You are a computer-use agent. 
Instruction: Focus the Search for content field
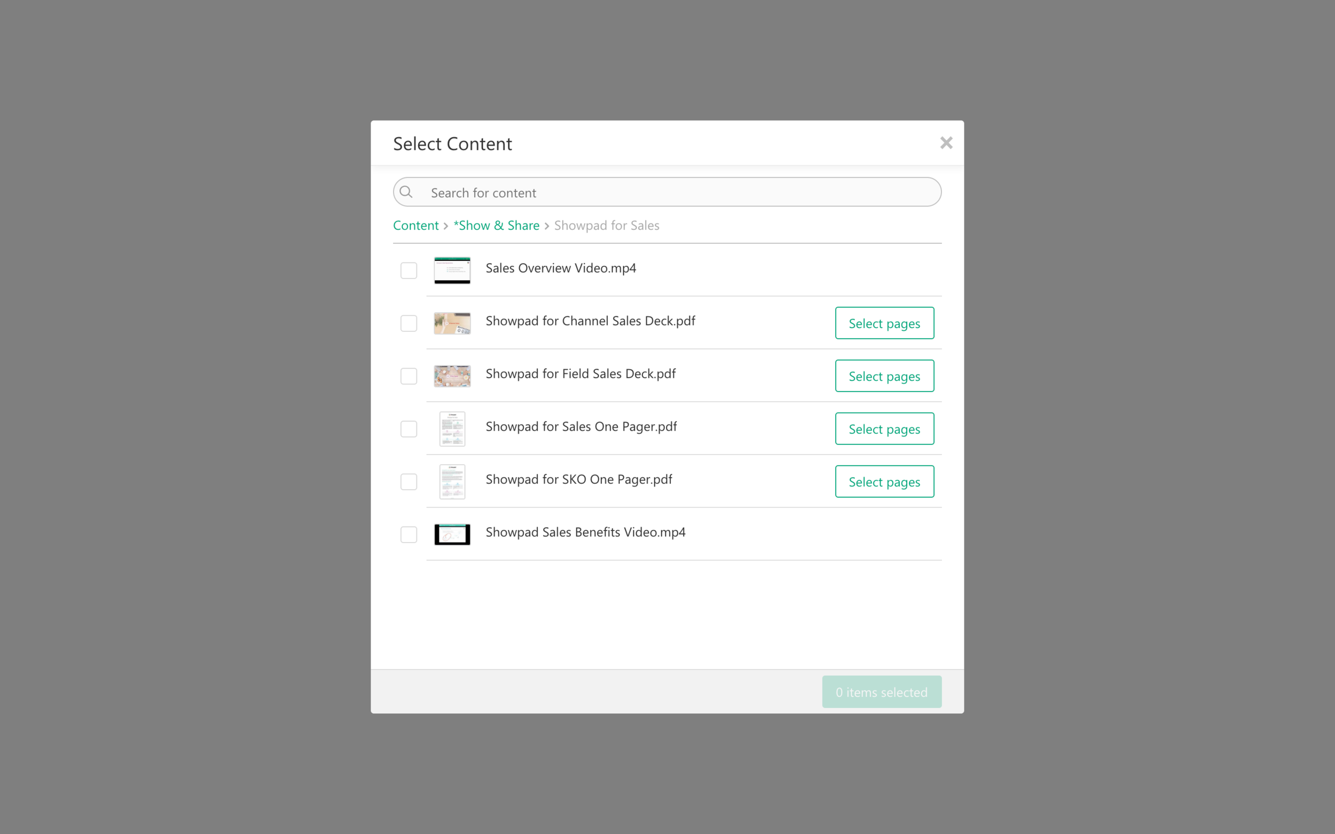[666, 192]
